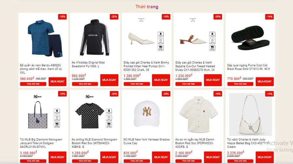The height and width of the screenshot is (164, 293).
Task: Click the -28% badge on Yankees cap
Action: point(166,94)
